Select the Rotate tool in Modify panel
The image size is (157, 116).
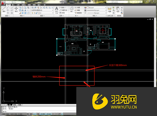23,8
